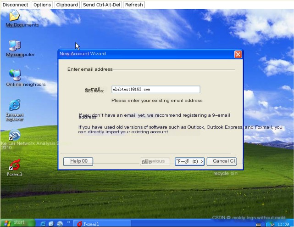This screenshot has width=294, height=227.
Task: Open the Windows start menu
Action: pos(17,223)
